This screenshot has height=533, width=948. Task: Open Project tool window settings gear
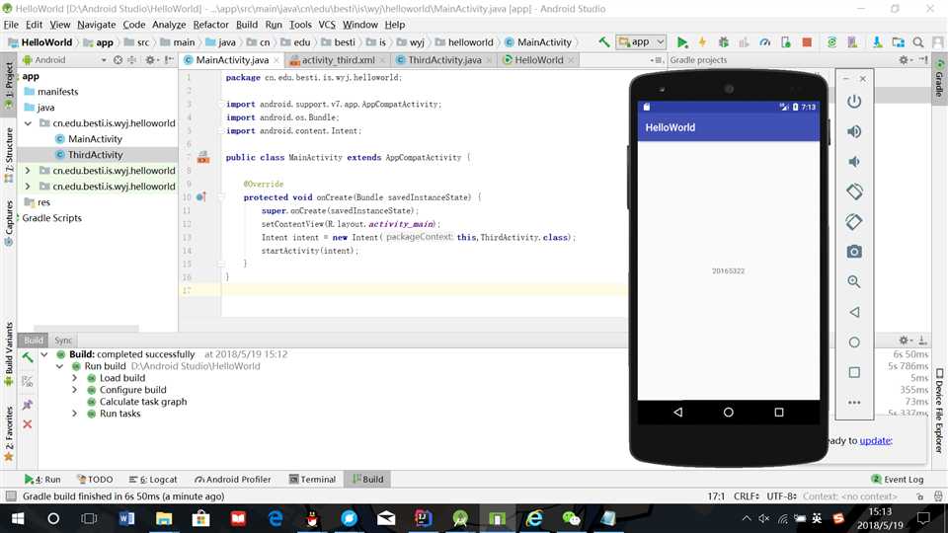tap(149, 60)
